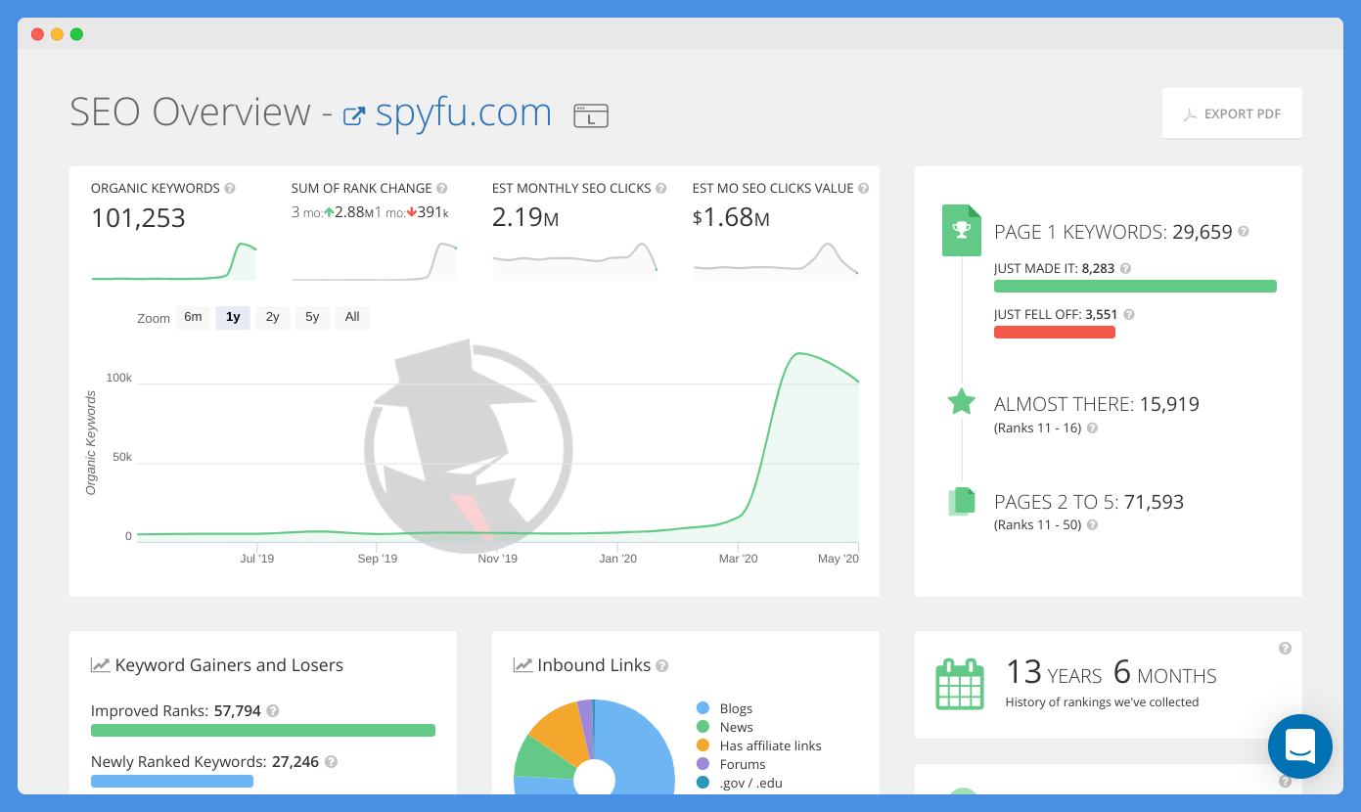Click Newly Ranked Keywords: 27,246 text
Image resolution: width=1361 pixels, height=812 pixels.
205,762
